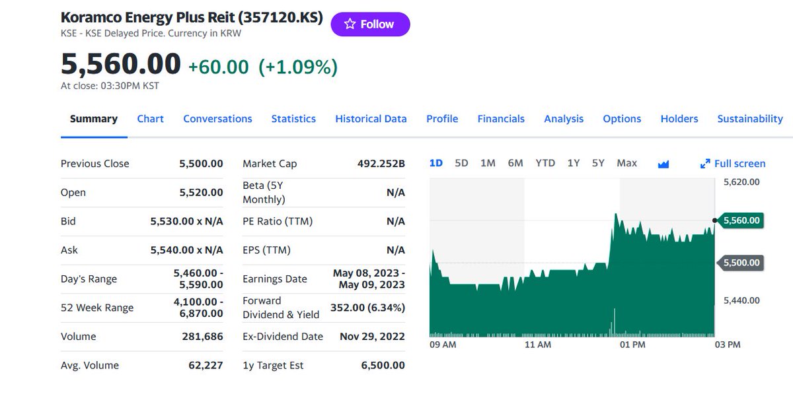Viewport: 793px width, 404px height.
Task: View the Profile tab
Action: click(x=442, y=119)
